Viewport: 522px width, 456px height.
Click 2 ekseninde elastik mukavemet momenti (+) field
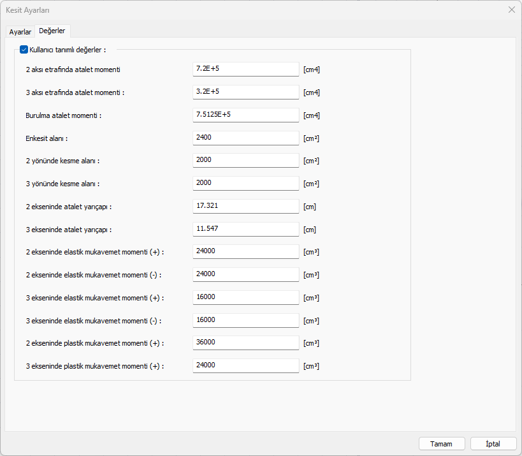pos(245,251)
